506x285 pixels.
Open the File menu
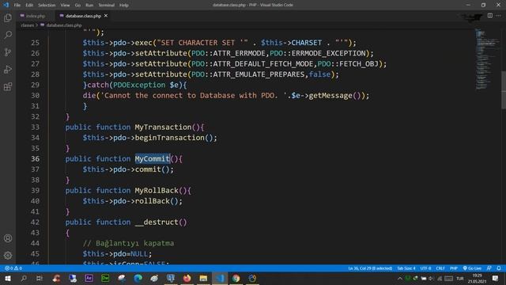(17, 6)
